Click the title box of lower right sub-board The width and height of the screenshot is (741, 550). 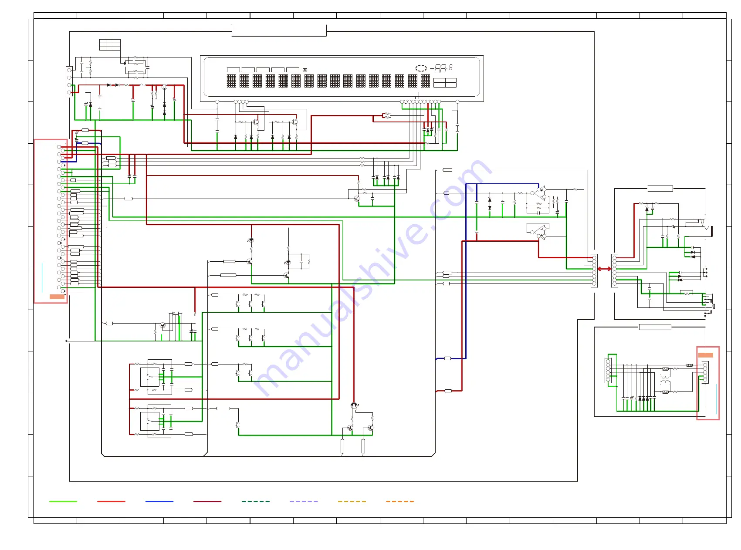pos(655,327)
